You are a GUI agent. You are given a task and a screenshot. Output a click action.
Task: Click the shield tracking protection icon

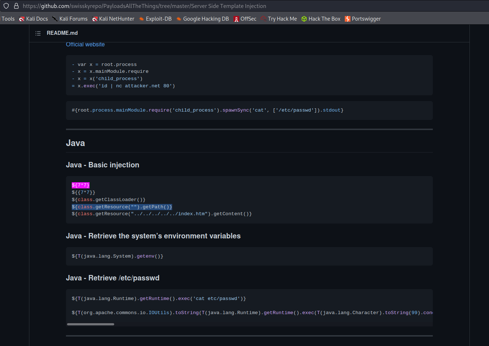click(x=6, y=6)
